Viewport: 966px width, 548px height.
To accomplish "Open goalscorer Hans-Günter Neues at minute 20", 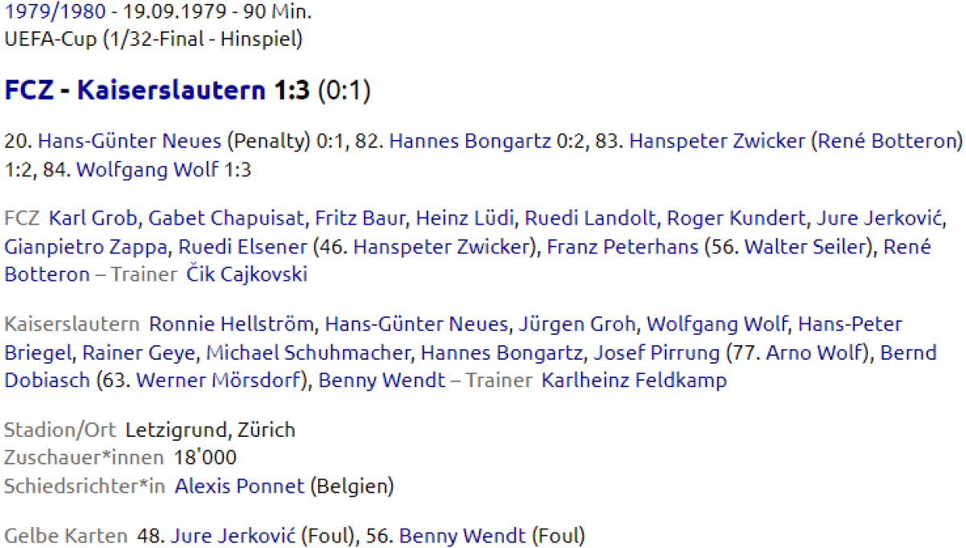I will coord(130,142).
